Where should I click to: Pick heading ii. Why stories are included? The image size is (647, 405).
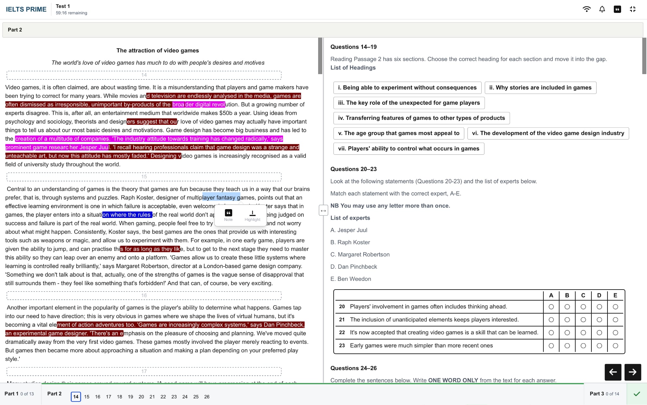pyautogui.click(x=540, y=88)
